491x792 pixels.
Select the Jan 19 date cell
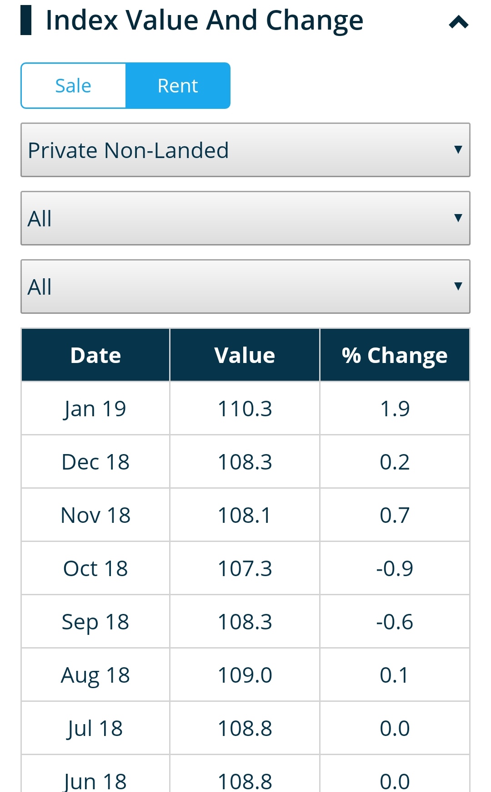pyautogui.click(x=95, y=409)
